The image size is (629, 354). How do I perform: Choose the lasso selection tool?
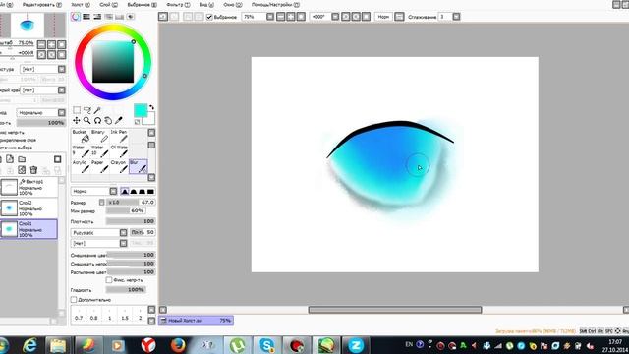click(x=87, y=110)
